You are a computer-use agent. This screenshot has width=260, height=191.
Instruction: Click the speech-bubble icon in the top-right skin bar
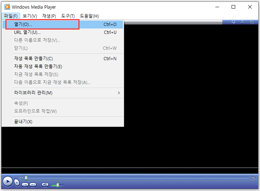tap(233, 22)
